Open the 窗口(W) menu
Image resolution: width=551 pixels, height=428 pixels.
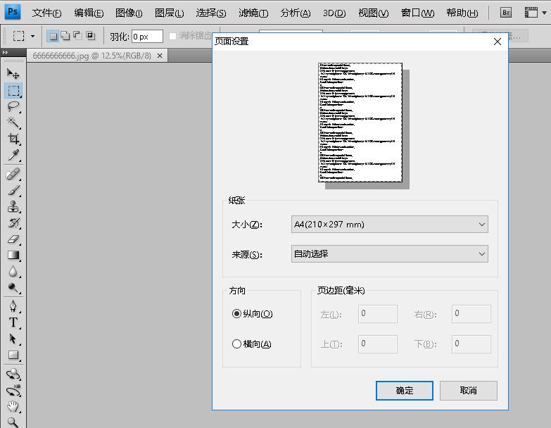(x=417, y=13)
